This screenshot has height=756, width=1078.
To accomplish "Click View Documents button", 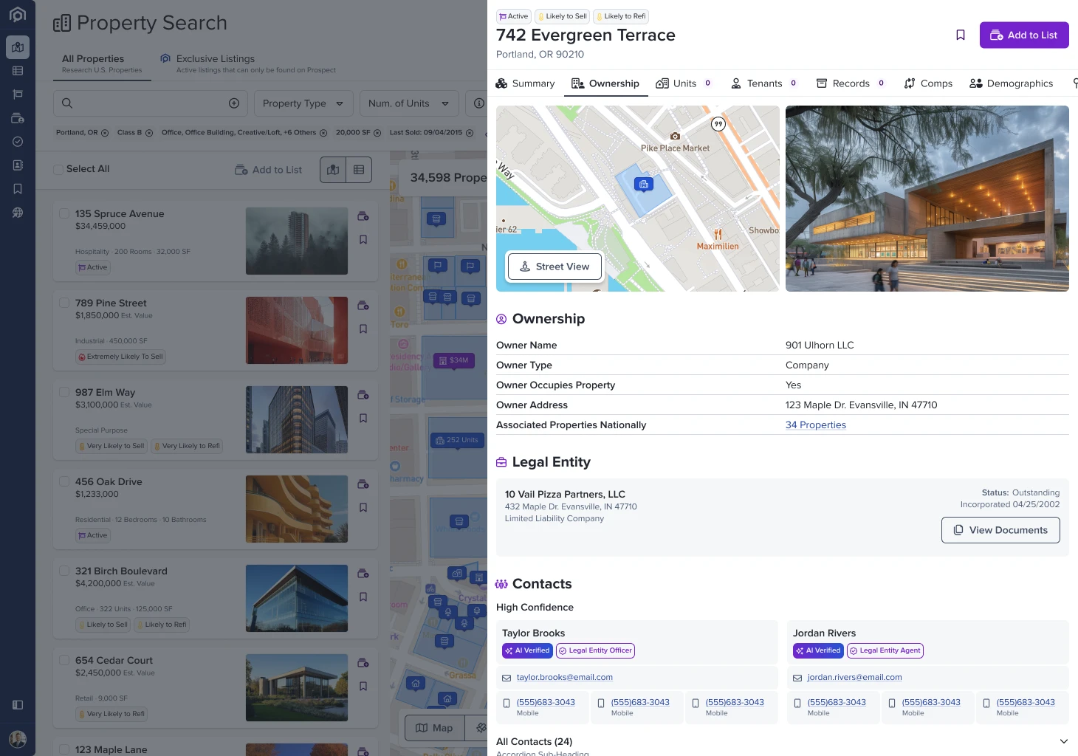I will click(1000, 530).
